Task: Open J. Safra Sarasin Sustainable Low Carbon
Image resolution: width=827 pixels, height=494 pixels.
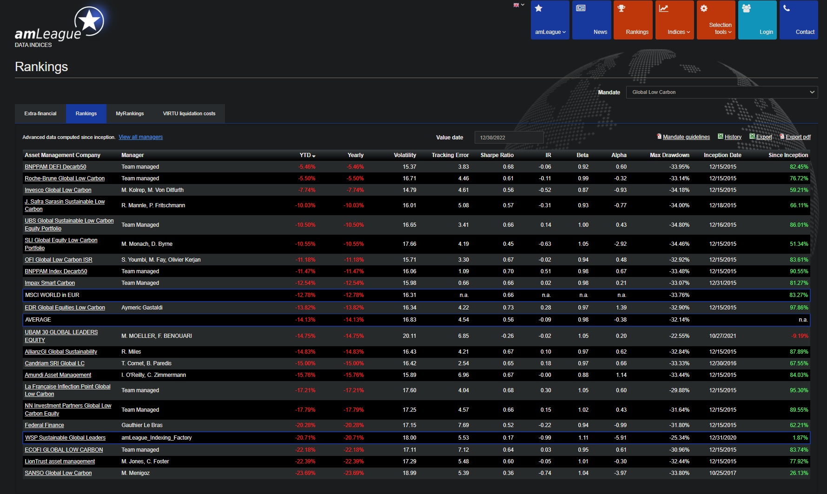Action: 65,205
